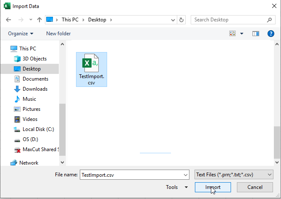Open the File name dropdown arrow
281x199 pixels.
coord(186,175)
